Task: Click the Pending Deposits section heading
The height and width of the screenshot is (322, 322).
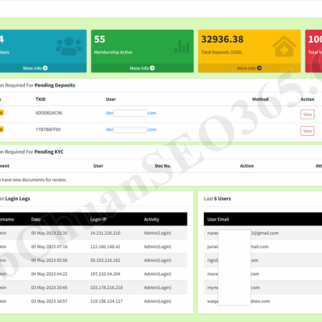Action: (x=55, y=85)
